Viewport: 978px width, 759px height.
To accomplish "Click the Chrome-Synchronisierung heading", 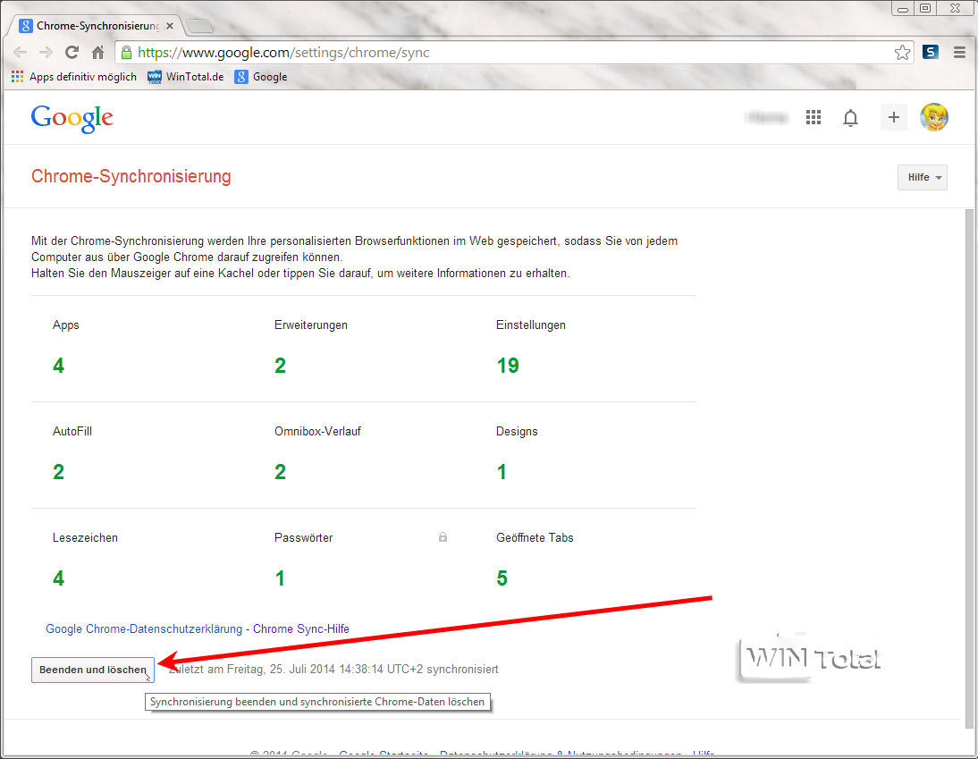I will [131, 176].
